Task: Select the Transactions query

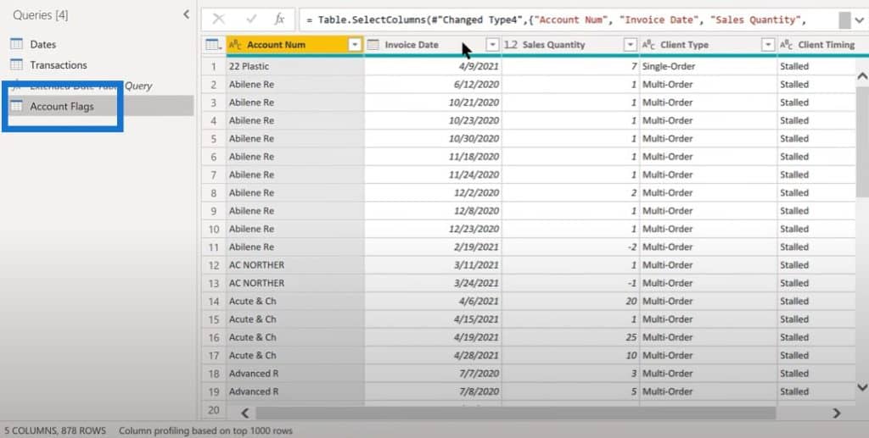Action: coord(59,64)
